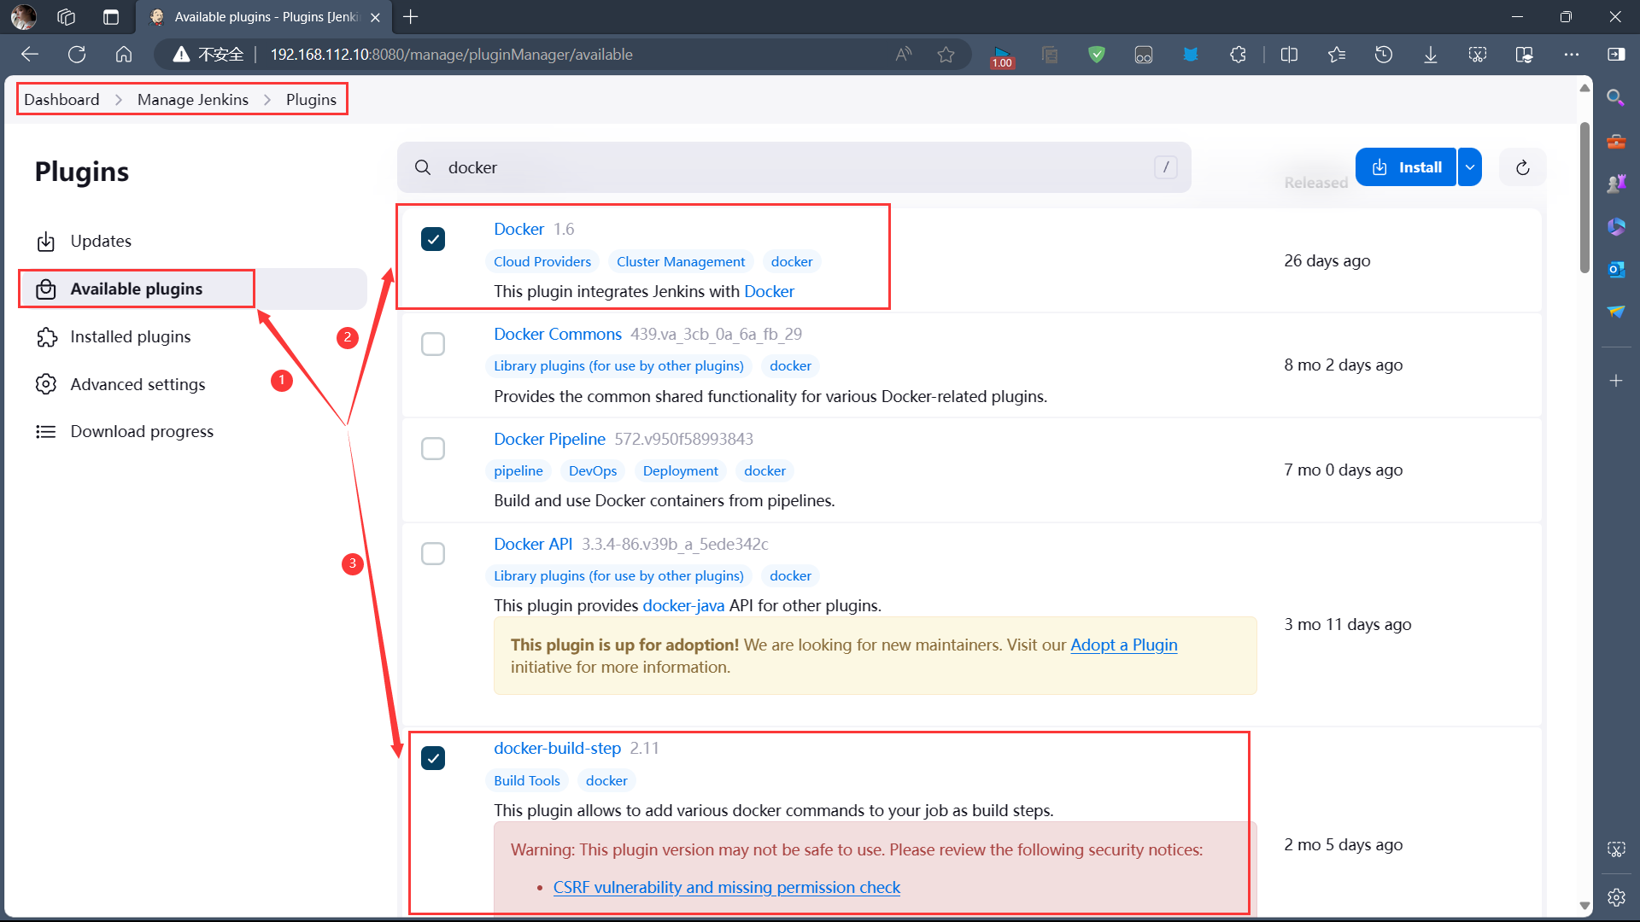The image size is (1640, 922).
Task: Click the green shield extension icon
Action: pos(1097,55)
